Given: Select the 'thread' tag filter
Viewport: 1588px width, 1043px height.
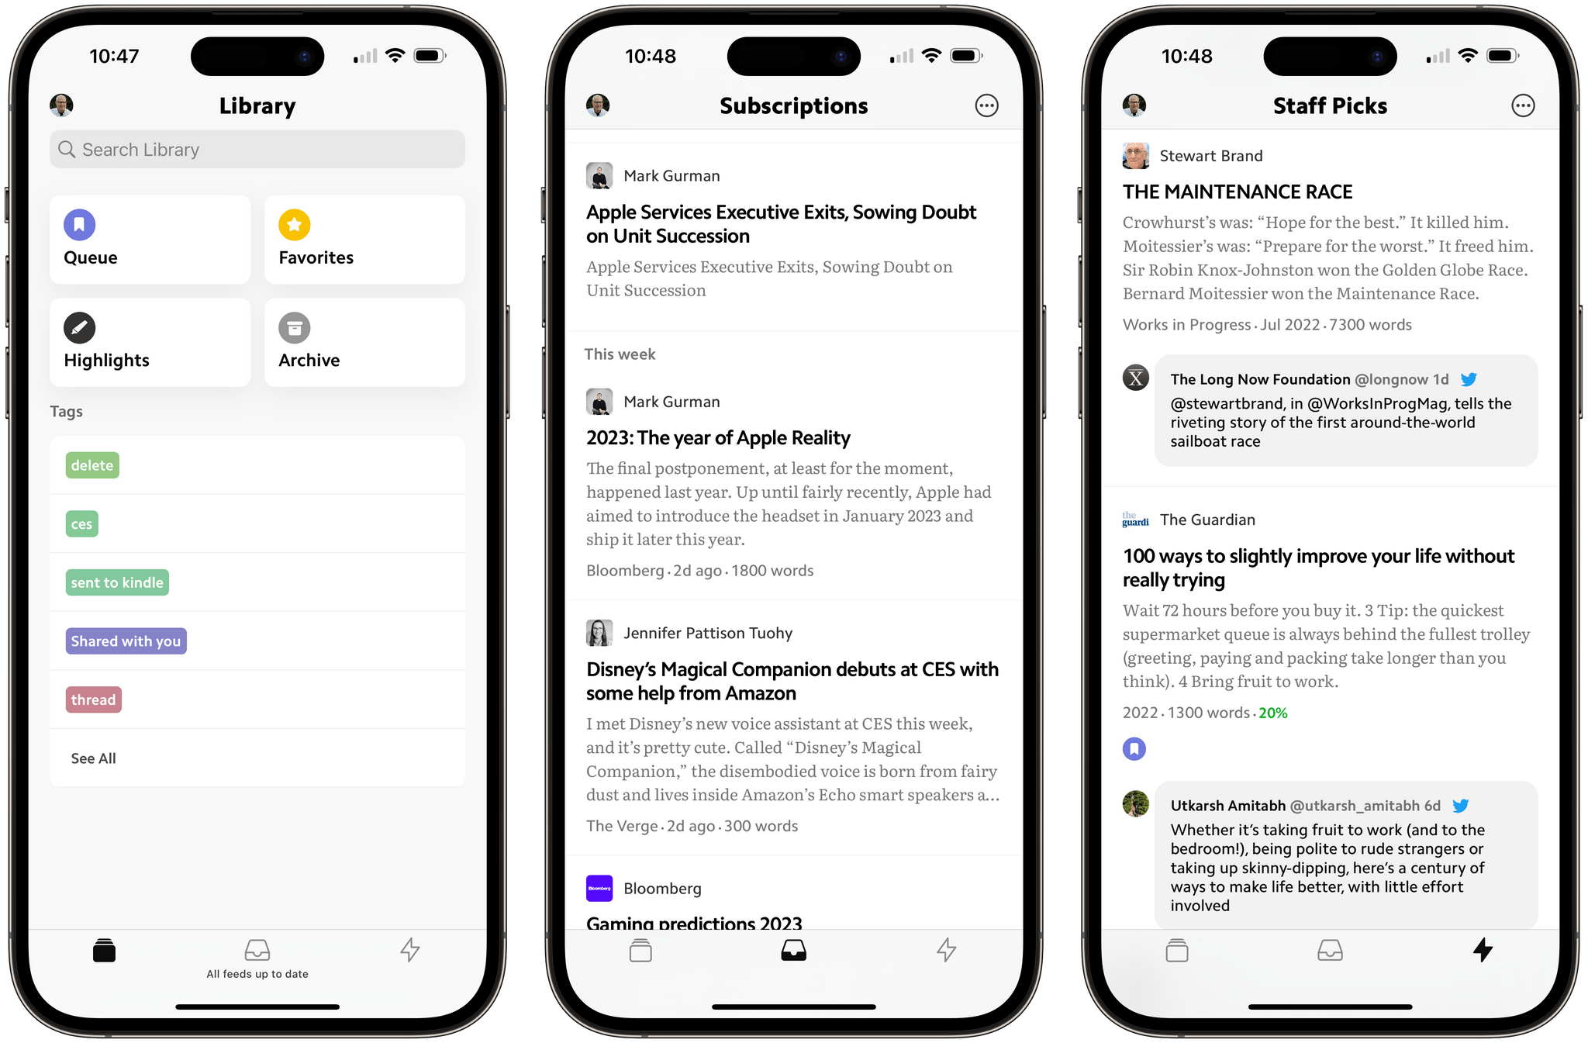Looking at the screenshot, I should pyautogui.click(x=93, y=699).
